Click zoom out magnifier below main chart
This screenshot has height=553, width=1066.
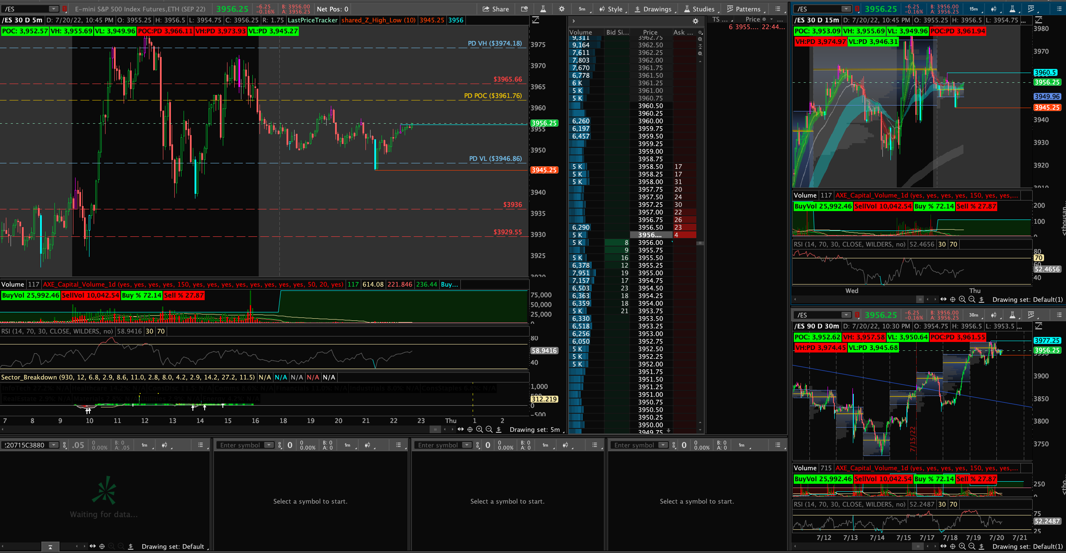[489, 429]
